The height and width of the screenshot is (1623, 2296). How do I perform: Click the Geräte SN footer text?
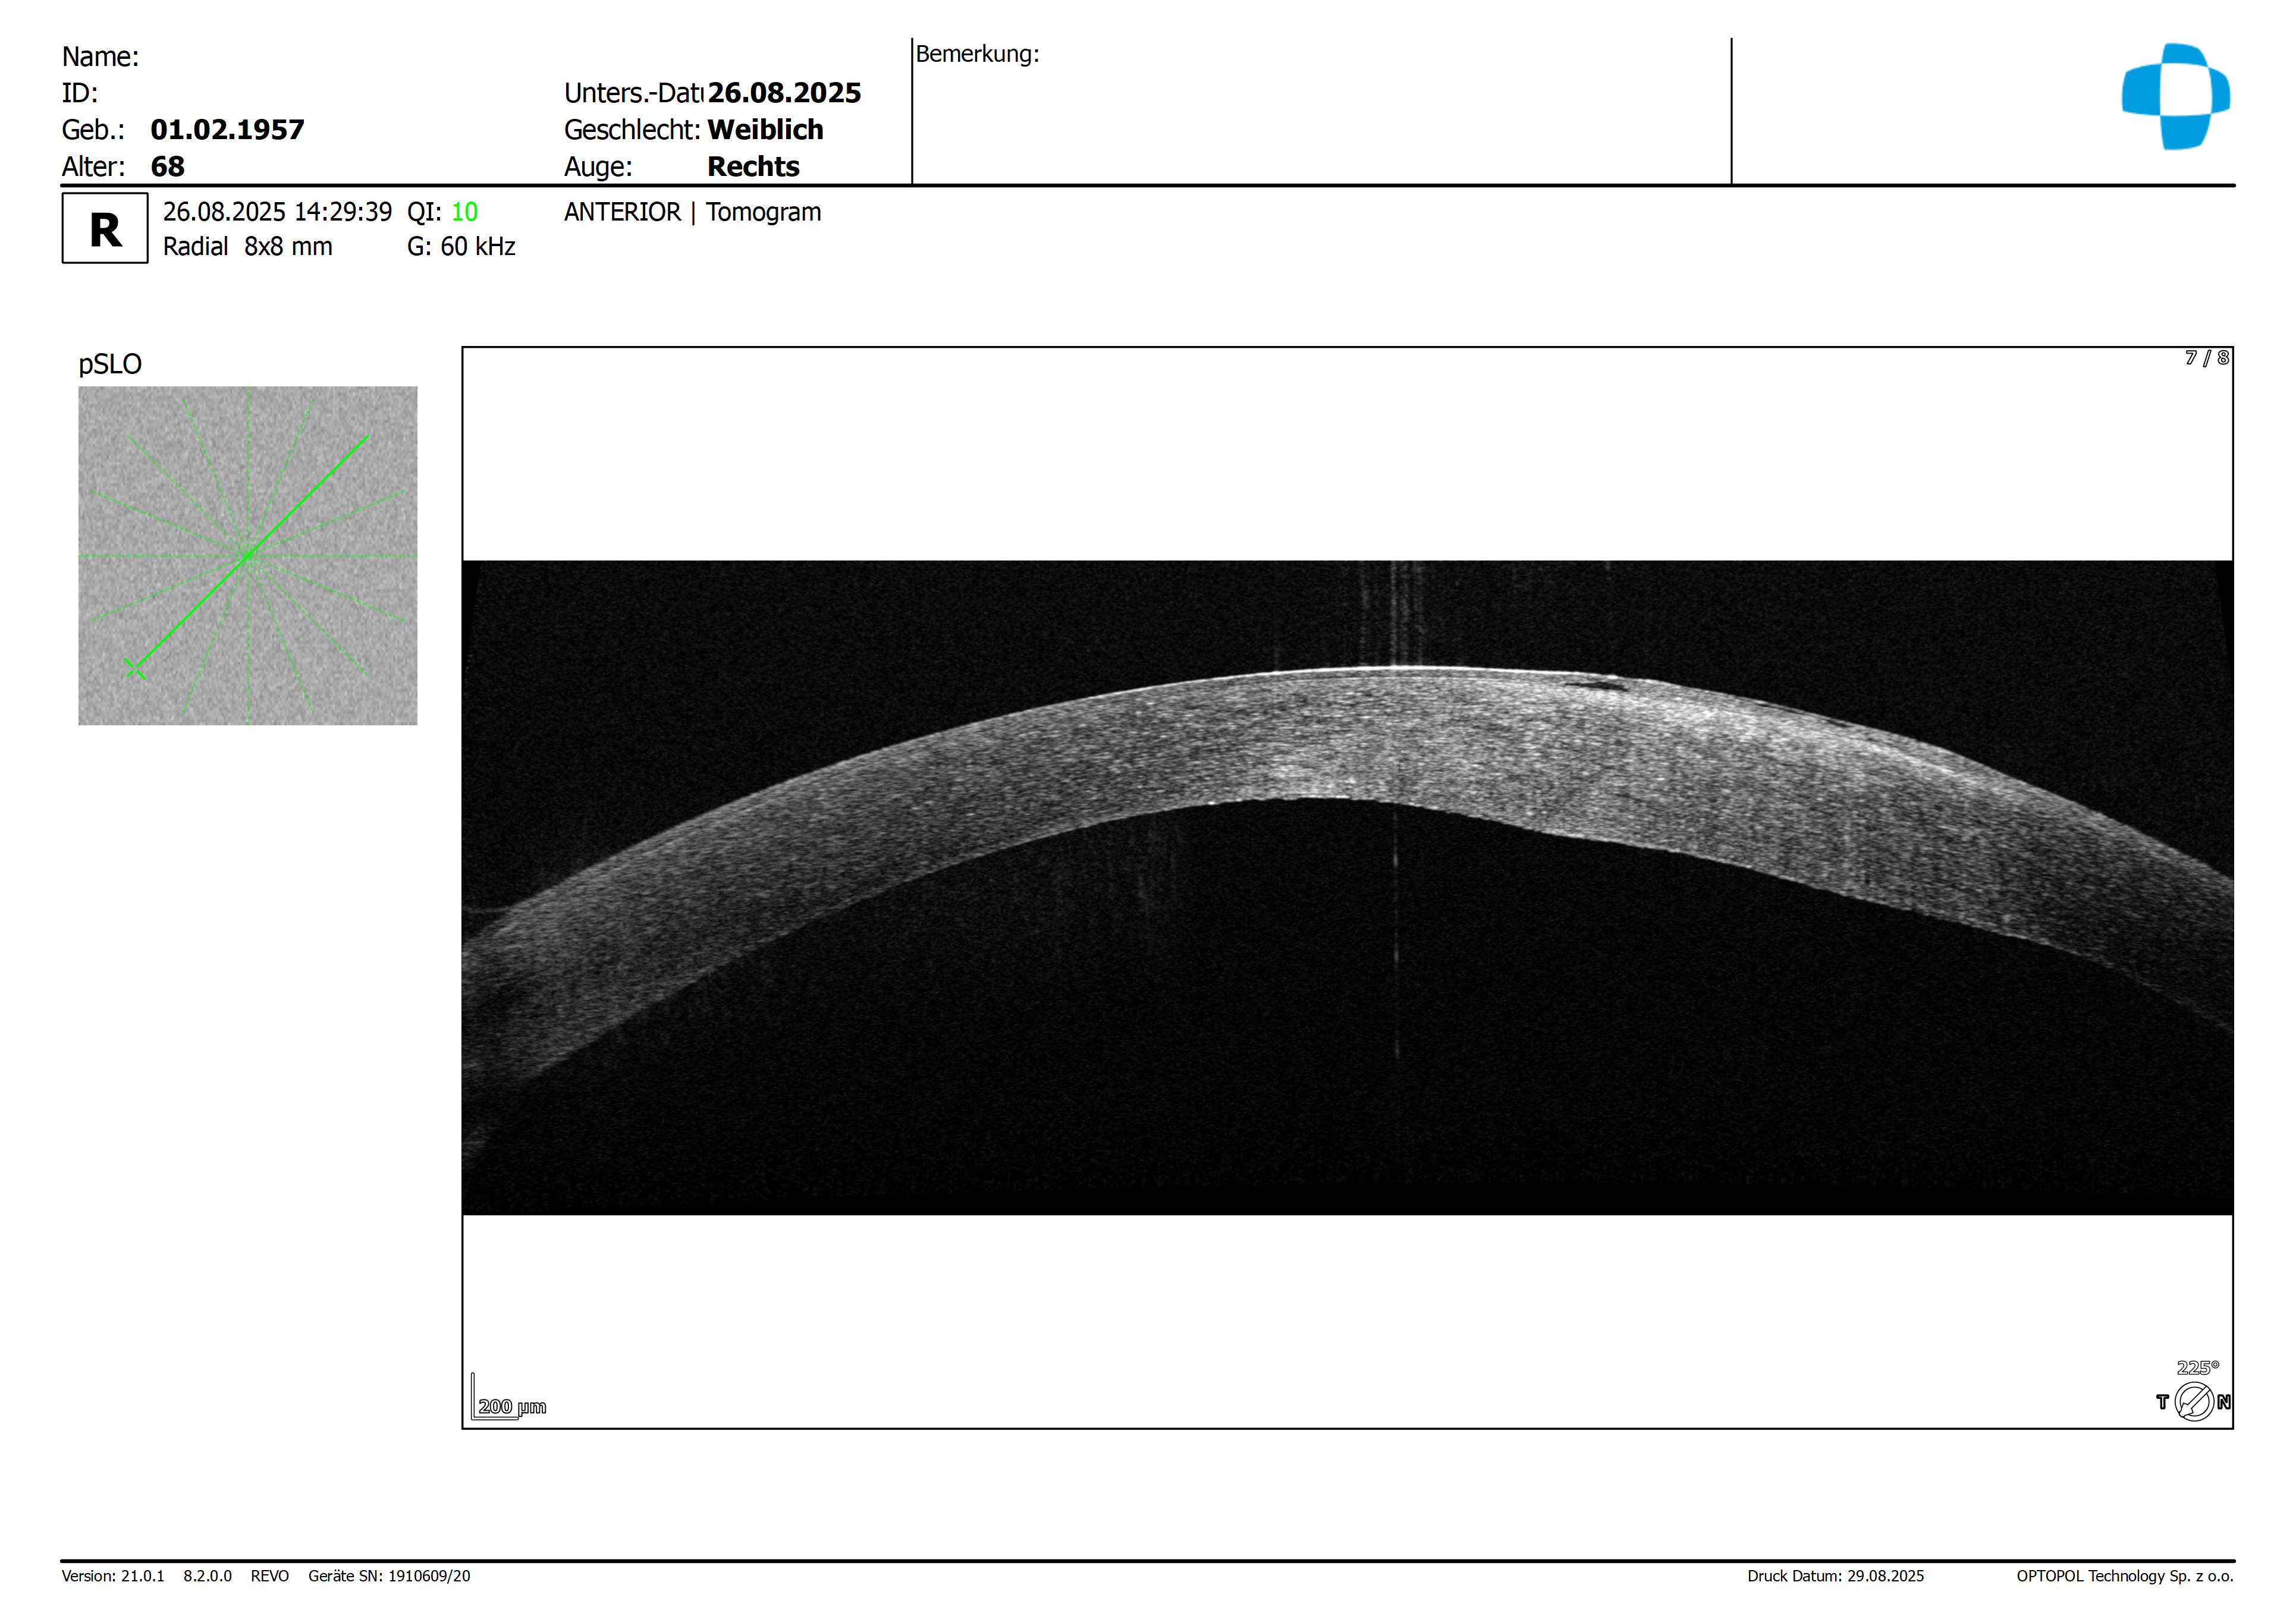pyautogui.click(x=388, y=1576)
